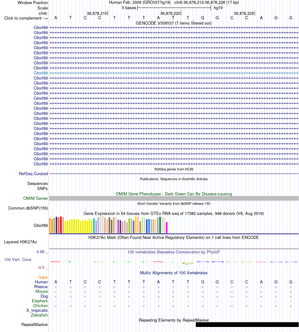This screenshot has height=332, width=299.
Task: Select the topmost C6orf89 GENCODE transcript label
Action: (41, 27)
